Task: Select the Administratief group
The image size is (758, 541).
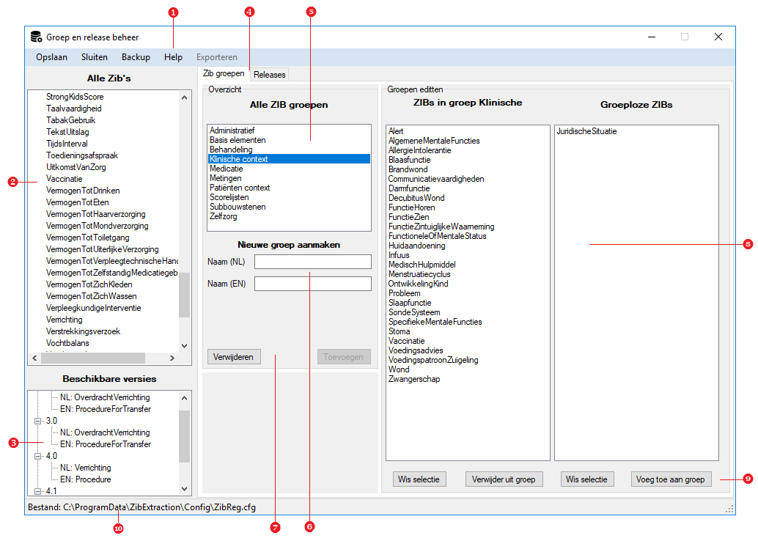Action: 289,130
